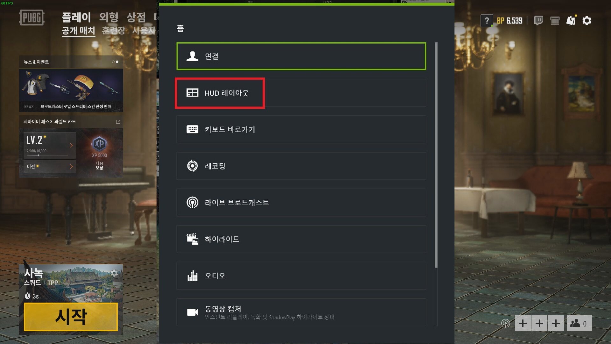Select the 연결 menu item
The width and height of the screenshot is (611, 344).
[301, 56]
